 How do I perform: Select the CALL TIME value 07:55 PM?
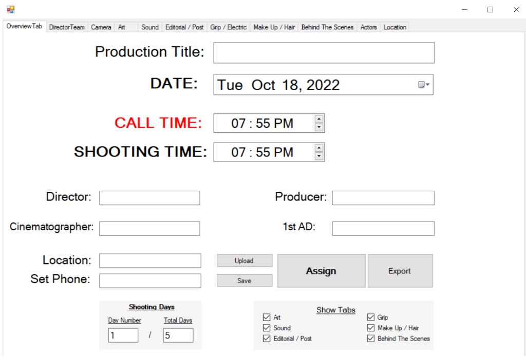262,123
